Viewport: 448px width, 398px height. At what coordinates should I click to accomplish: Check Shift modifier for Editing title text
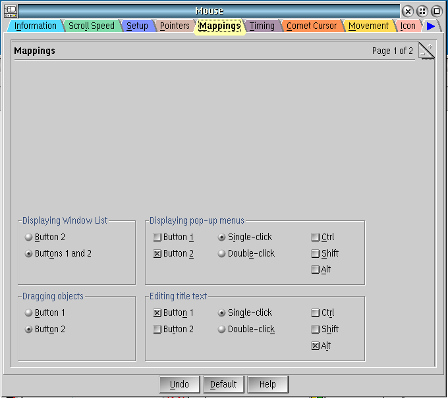(325, 329)
